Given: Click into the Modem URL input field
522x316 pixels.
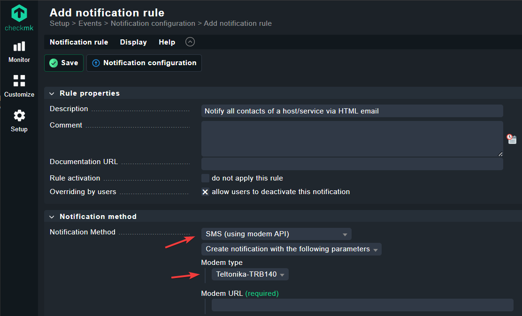Looking at the screenshot, I should coord(362,305).
